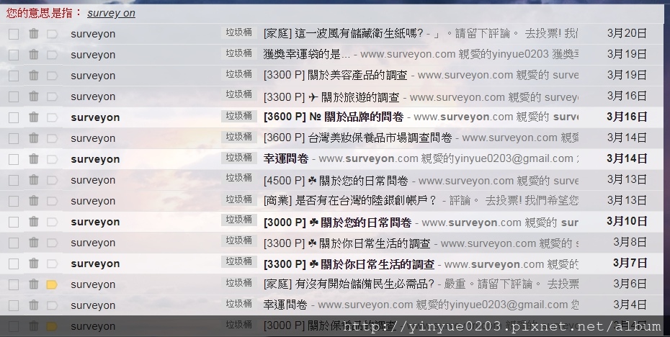Open email '[3300 P] ✈ 關於旅遊的調查'
The image size is (670, 337).
point(331,96)
